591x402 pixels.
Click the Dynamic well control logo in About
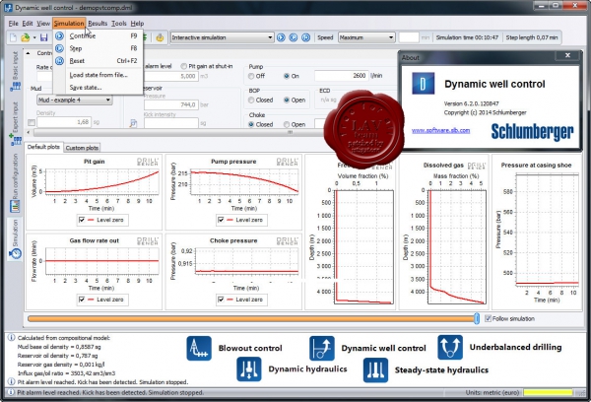point(423,84)
